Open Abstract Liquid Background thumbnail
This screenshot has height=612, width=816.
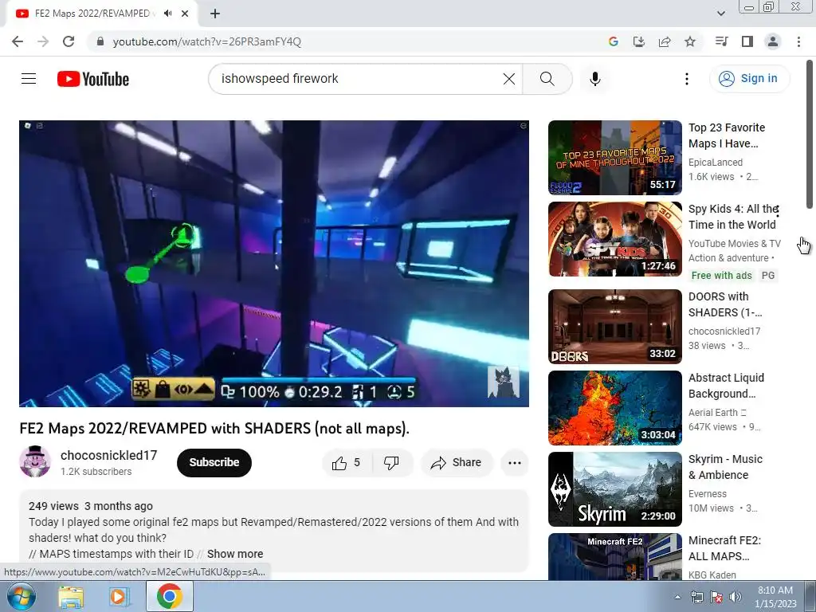[x=615, y=407]
